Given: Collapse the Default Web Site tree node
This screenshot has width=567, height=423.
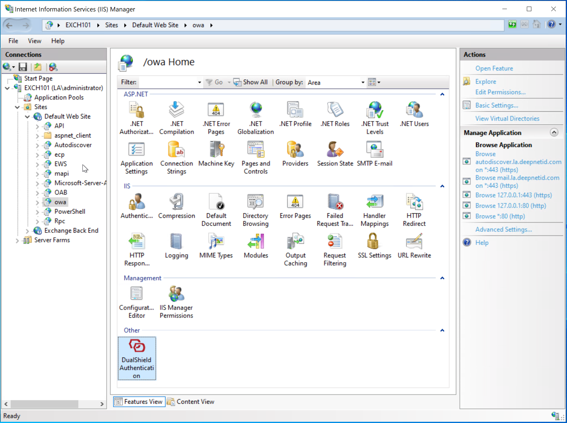Looking at the screenshot, I should [x=27, y=116].
